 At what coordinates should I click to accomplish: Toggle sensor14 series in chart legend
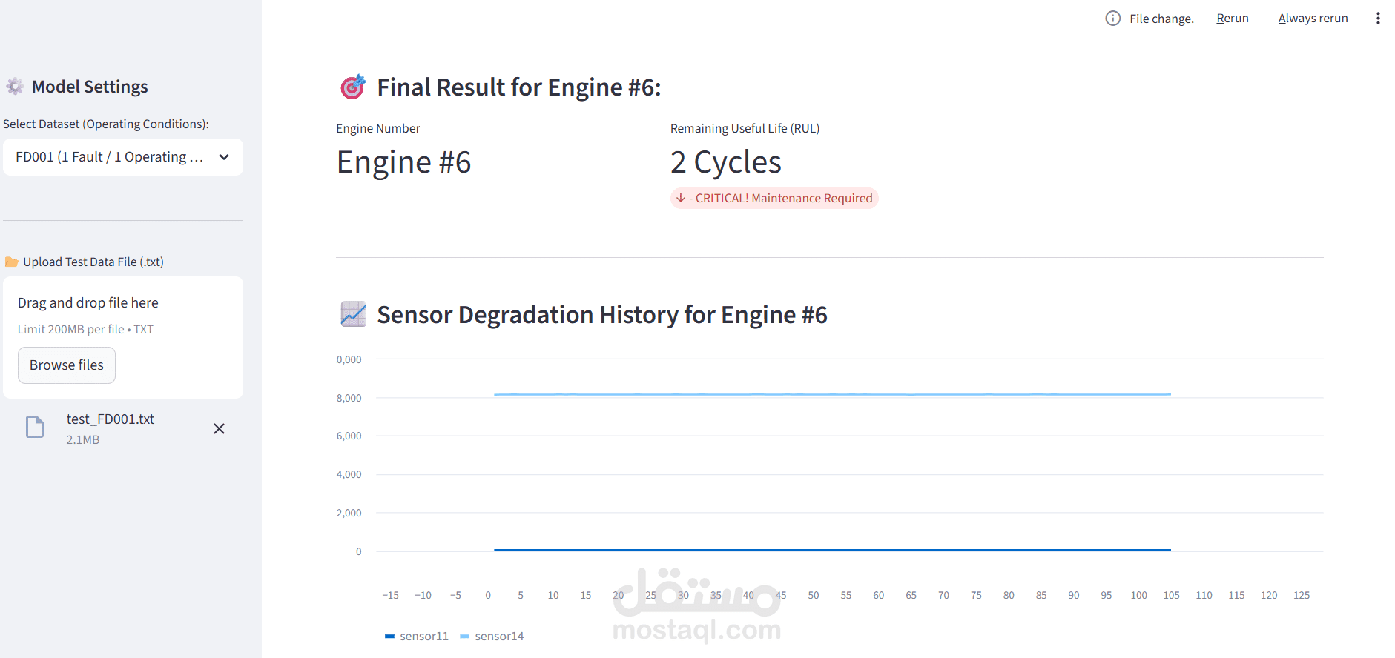tap(499, 637)
